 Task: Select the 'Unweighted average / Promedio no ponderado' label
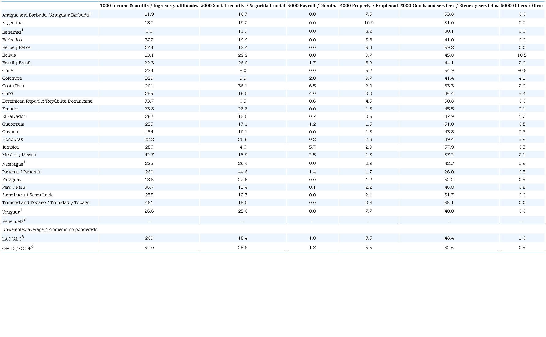[50, 229]
